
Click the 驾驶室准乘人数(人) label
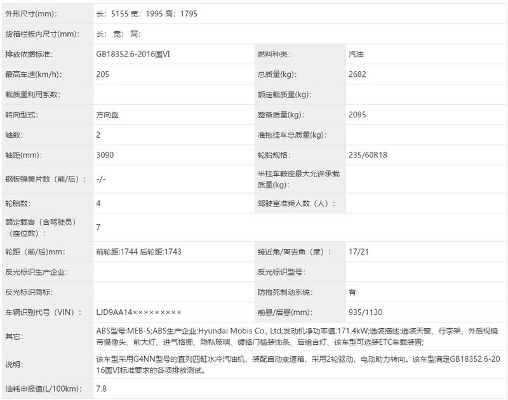pos(297,204)
